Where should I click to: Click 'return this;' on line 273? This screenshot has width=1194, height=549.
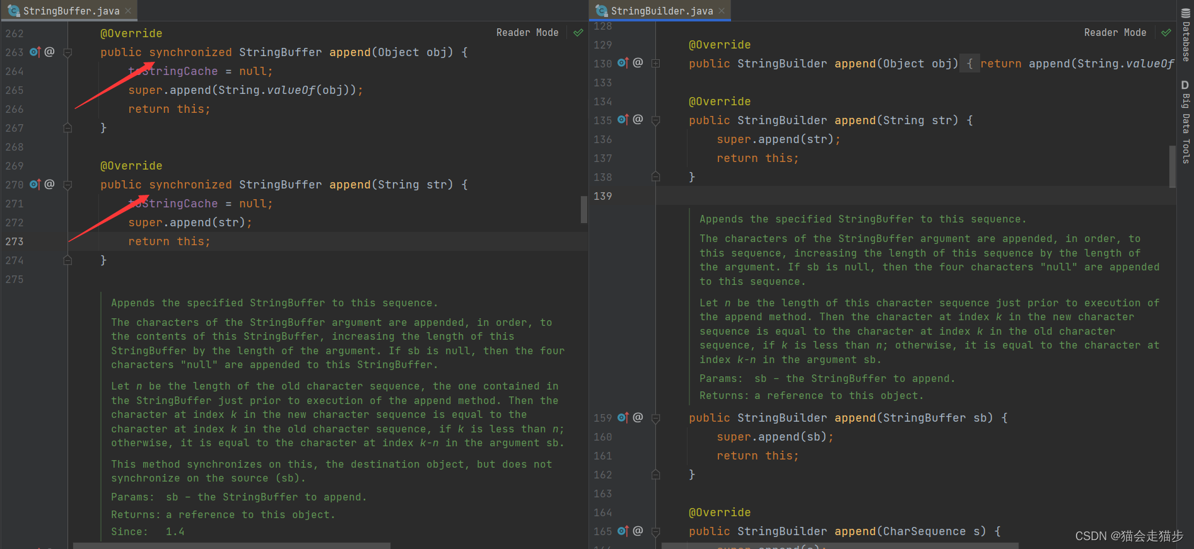point(169,241)
